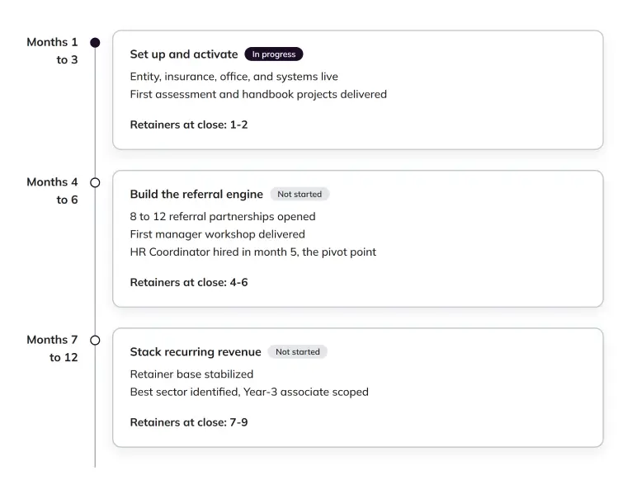This screenshot has width=637, height=480.
Task: Select the Months 4 to 6 label
Action: click(52, 191)
